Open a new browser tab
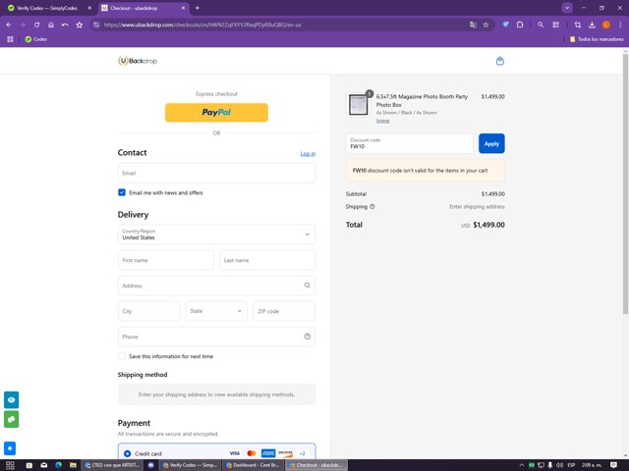The image size is (629, 471). [x=197, y=8]
